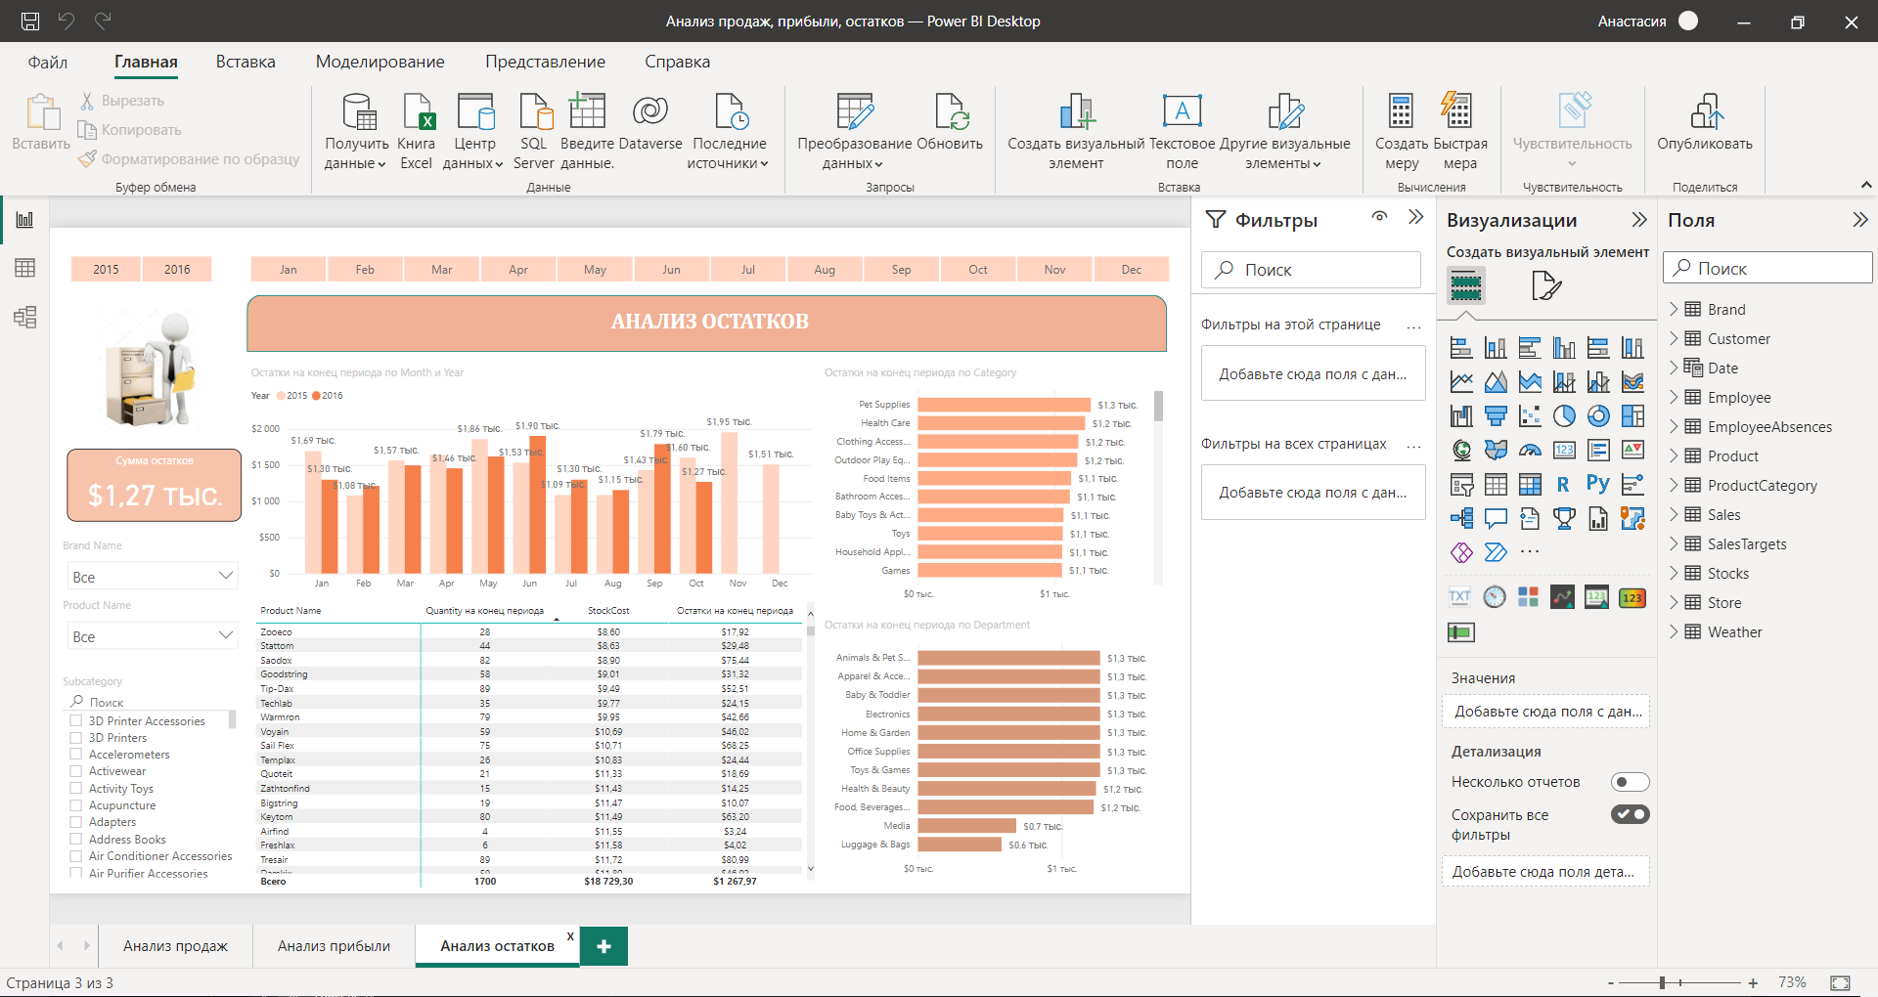Image resolution: width=1878 pixels, height=997 pixels.
Task: Click the Save icon in title bar
Action: [x=30, y=21]
